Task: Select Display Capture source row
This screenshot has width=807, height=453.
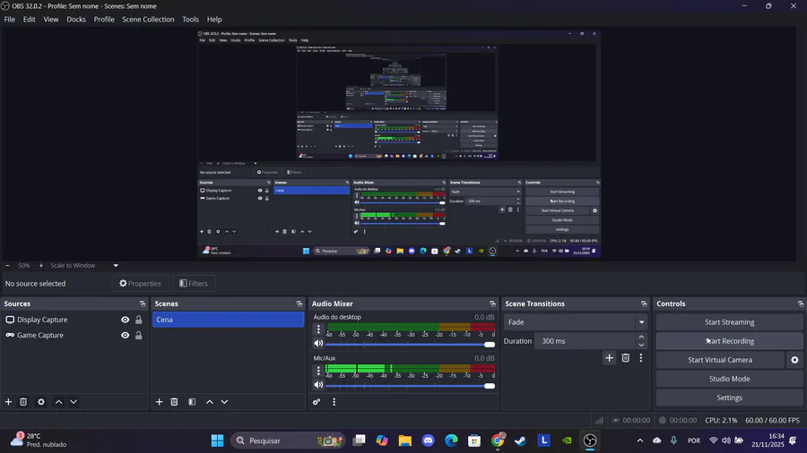Action: (74, 320)
